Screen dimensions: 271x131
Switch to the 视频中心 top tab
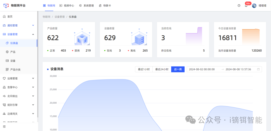click(67, 6)
